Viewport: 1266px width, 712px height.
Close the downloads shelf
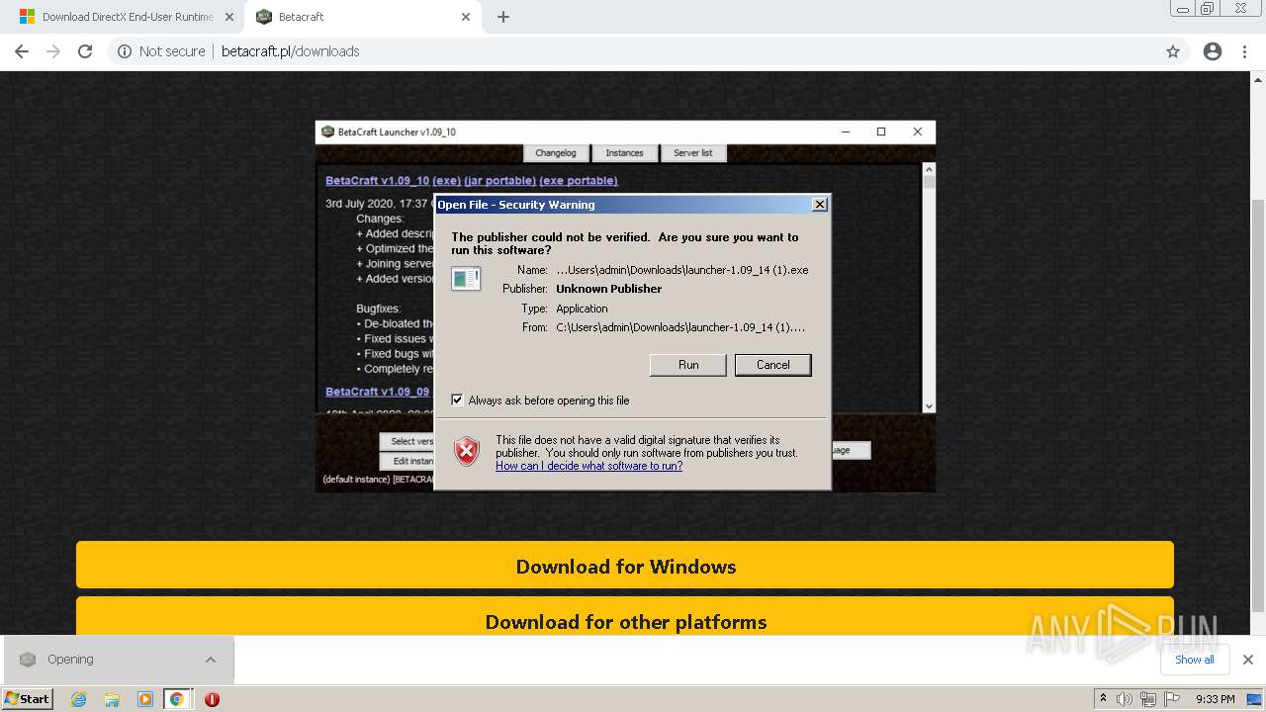pyautogui.click(x=1247, y=660)
